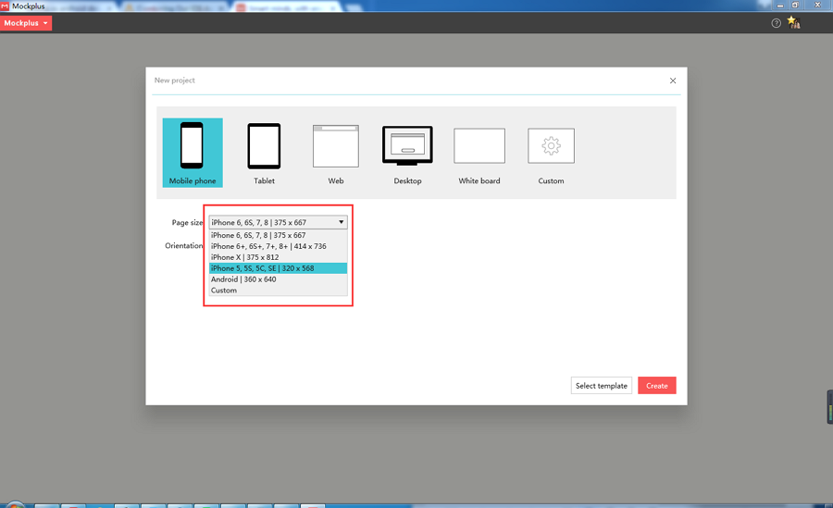Select Custom in the page size list

[278, 291]
